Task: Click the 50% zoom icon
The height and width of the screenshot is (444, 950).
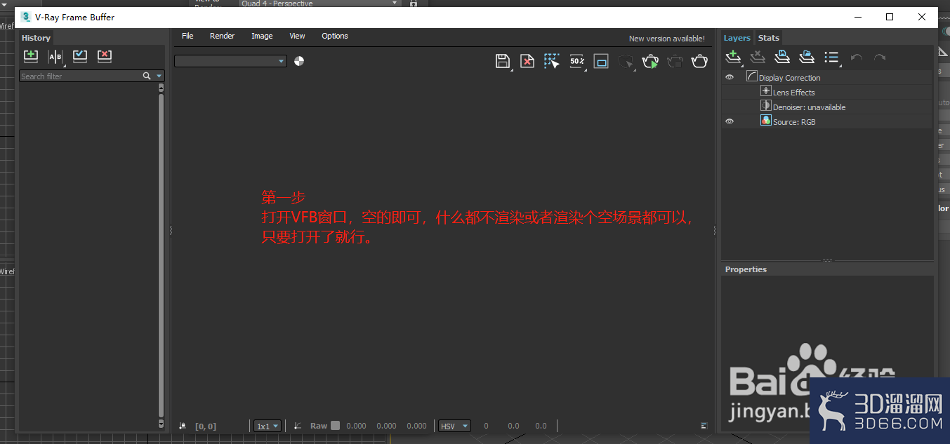Action: (576, 61)
